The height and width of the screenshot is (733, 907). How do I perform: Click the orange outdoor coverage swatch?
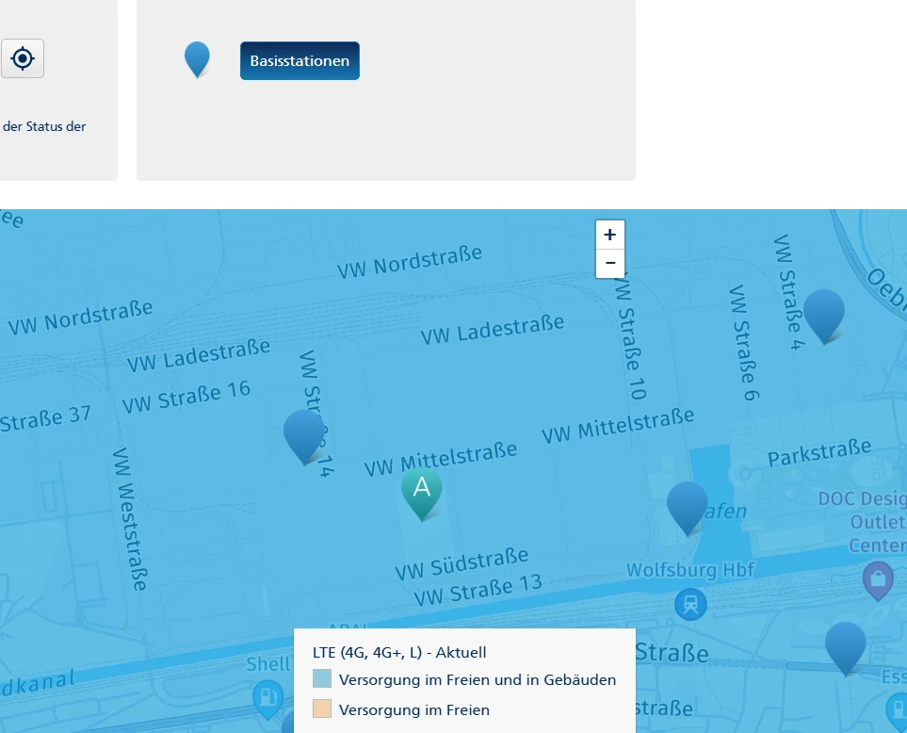click(x=322, y=709)
